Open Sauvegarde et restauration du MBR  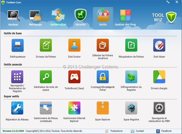pyautogui.click(x=159, y=108)
